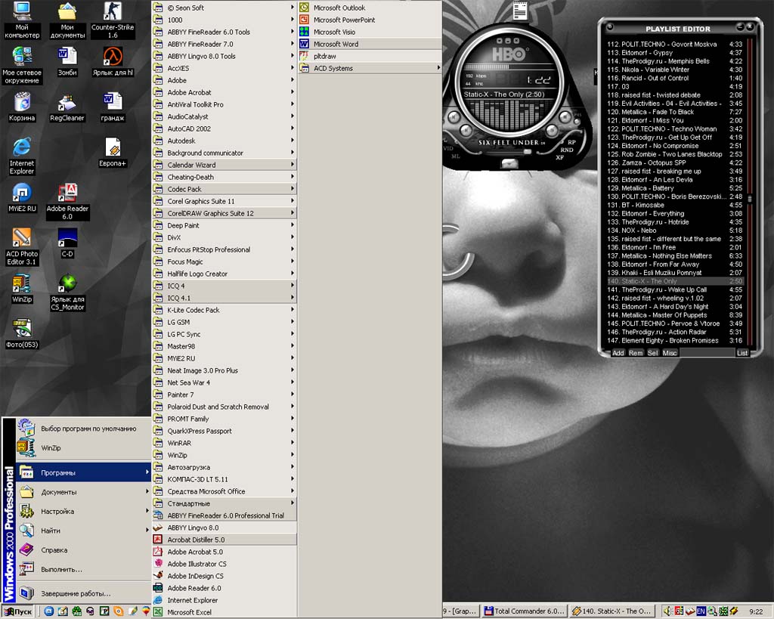Select the Adobe Reader 6.0 desktop icon
The width and height of the screenshot is (774, 619).
[67, 201]
